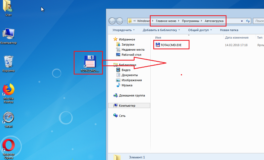This screenshot has width=264, height=160.
Task: Click the Explorer back navigation arrow
Action: (x=112, y=21)
